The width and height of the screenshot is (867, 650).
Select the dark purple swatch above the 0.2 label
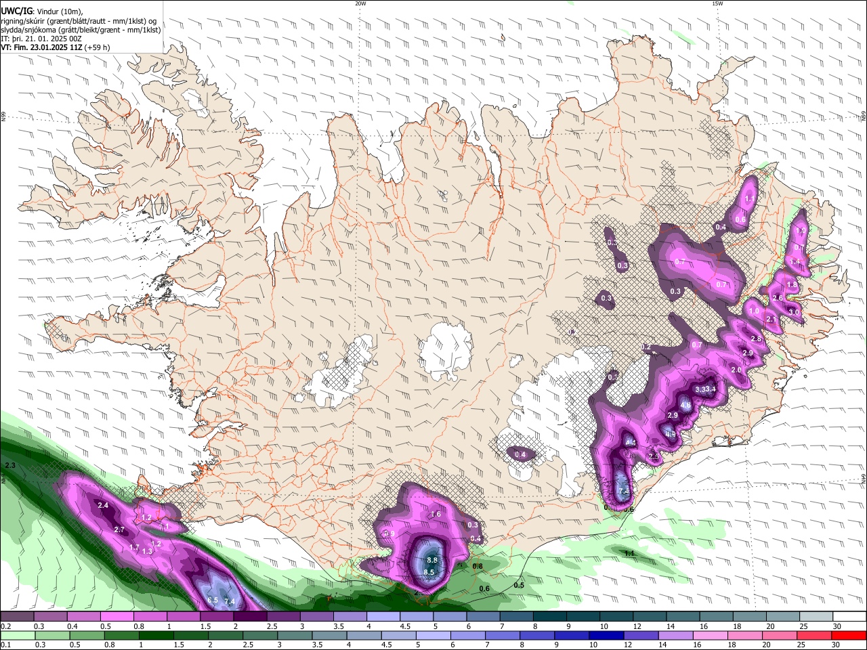pos(17,617)
